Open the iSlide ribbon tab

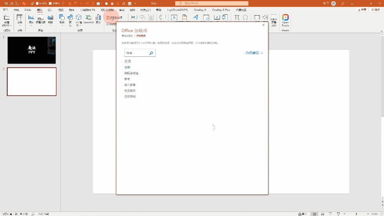point(28,10)
